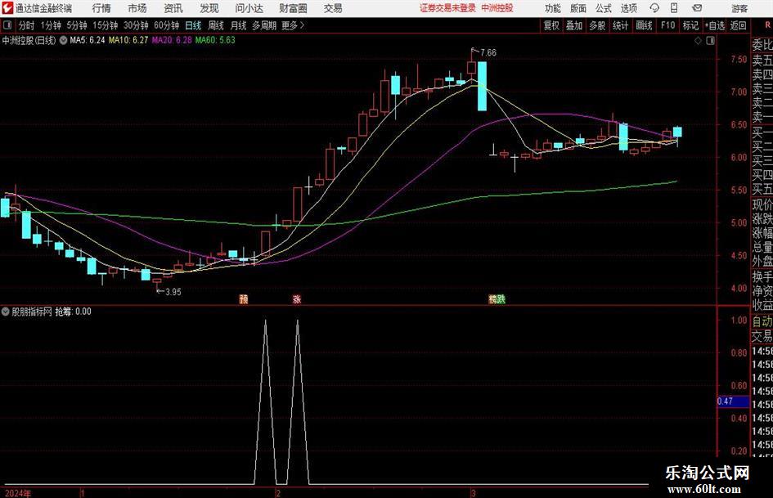Click the highlighted 0.47 axis value
Viewport: 773px width, 498px height.
point(733,402)
